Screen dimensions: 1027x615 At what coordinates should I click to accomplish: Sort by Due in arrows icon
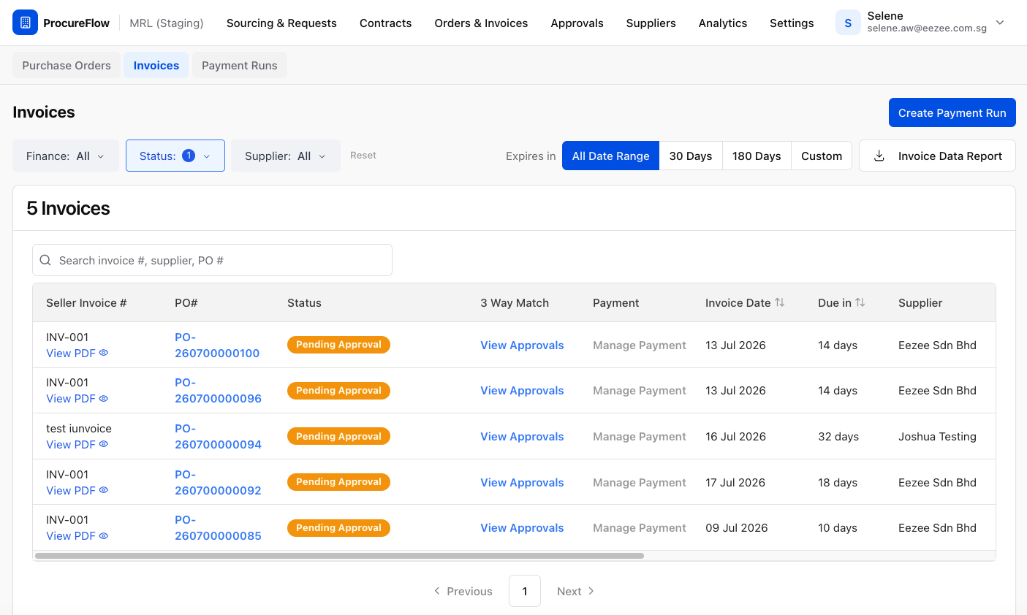[x=860, y=302]
